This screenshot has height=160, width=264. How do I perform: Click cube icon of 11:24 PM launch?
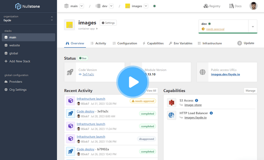(x=71, y=126)
